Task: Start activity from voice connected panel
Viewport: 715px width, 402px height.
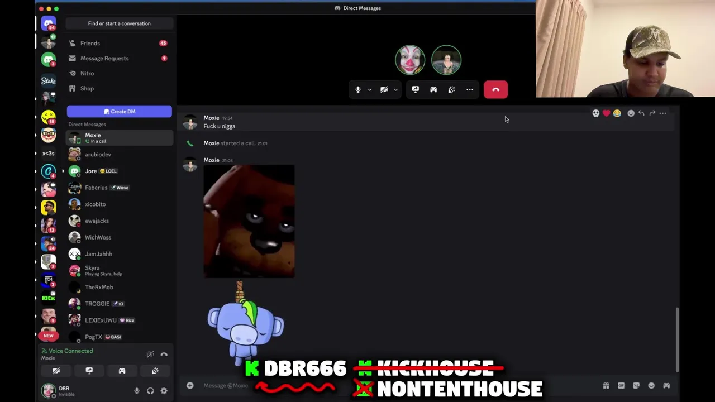Action: click(122, 371)
